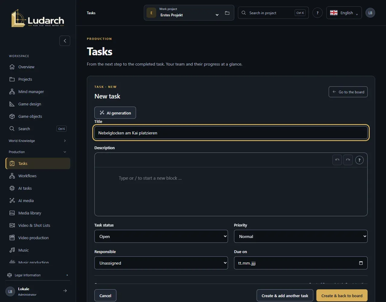Undo last edit in description editor
The image size is (386, 302).
tap(337, 160)
